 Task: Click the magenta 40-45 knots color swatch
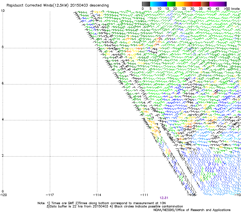(214, 4)
